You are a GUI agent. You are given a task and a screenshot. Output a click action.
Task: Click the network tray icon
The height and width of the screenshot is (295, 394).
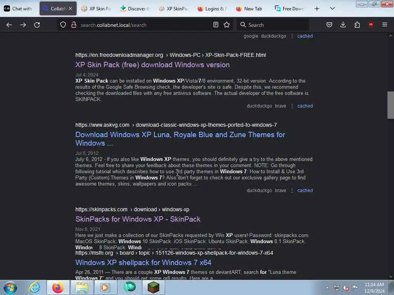coord(336,288)
